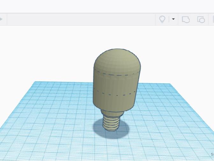Image resolution: width=214 pixels, height=161 pixels.
Task: Click the Ungroup shapes icon
Action: tap(201, 19)
